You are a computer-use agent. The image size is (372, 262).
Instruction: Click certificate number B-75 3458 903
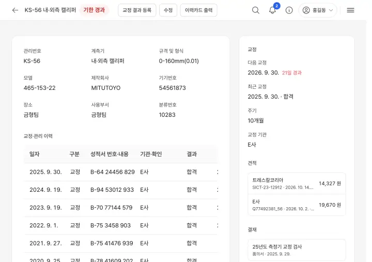tap(111, 225)
